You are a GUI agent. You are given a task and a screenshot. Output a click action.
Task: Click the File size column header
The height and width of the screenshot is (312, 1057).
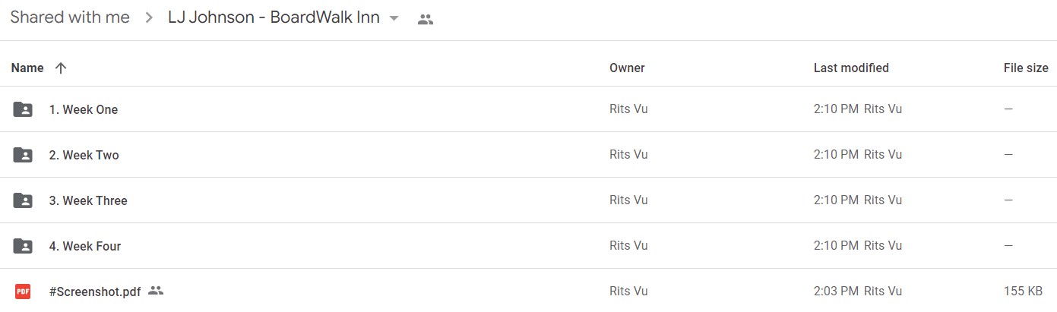[1026, 68]
